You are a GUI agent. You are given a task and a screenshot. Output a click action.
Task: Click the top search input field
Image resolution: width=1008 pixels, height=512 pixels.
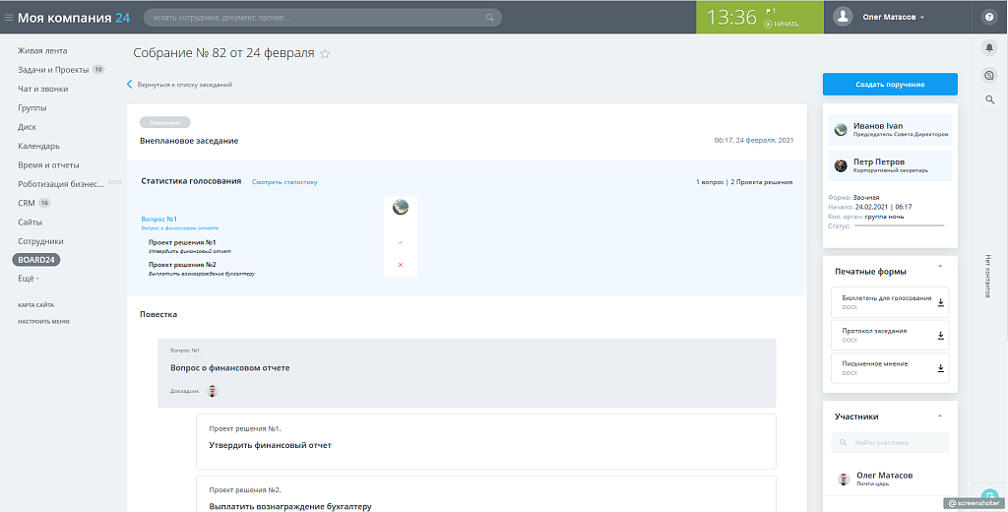[322, 18]
